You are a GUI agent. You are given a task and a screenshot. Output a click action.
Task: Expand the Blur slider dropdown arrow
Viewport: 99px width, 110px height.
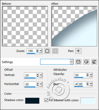coord(91,84)
